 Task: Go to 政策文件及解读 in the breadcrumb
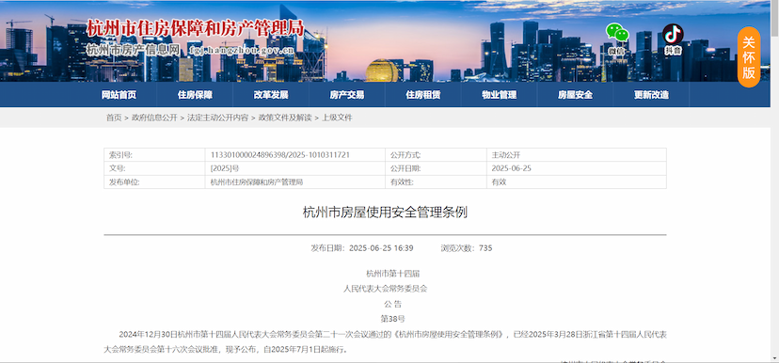coord(285,118)
